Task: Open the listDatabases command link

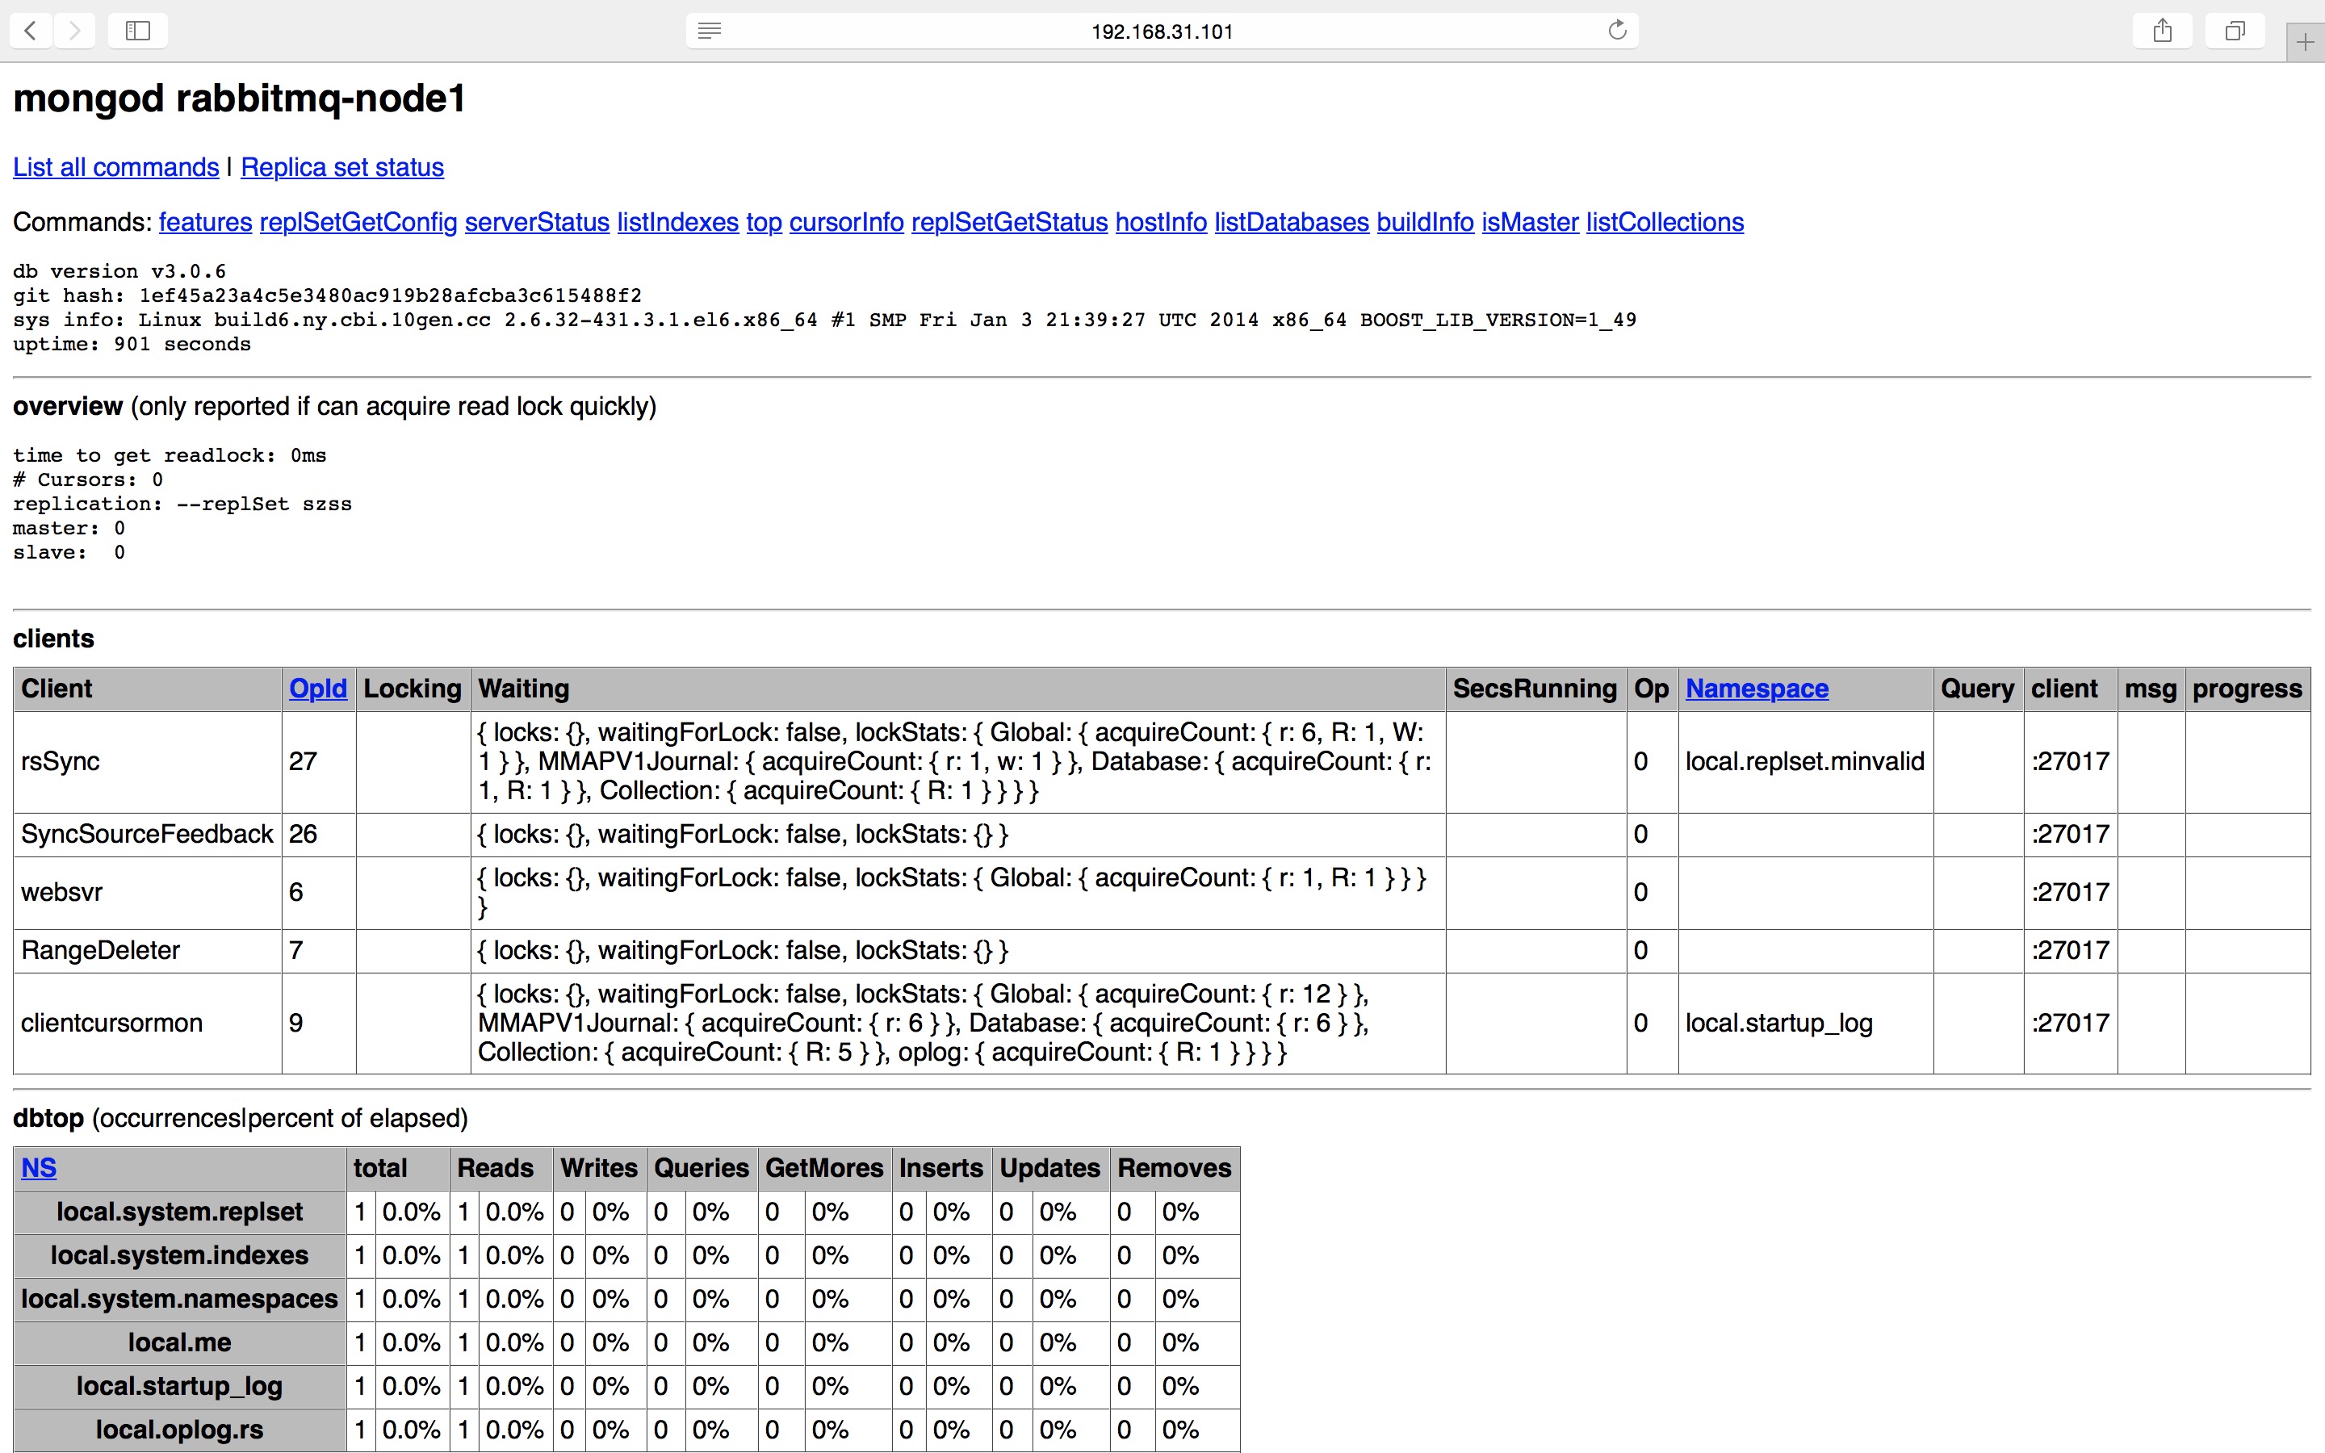Action: pyautogui.click(x=1291, y=222)
